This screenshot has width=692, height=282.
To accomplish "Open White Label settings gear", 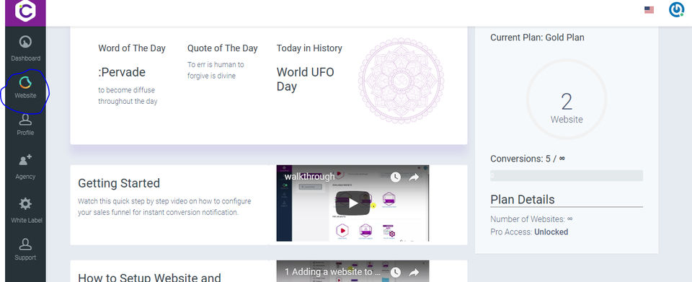I will 26,210.
